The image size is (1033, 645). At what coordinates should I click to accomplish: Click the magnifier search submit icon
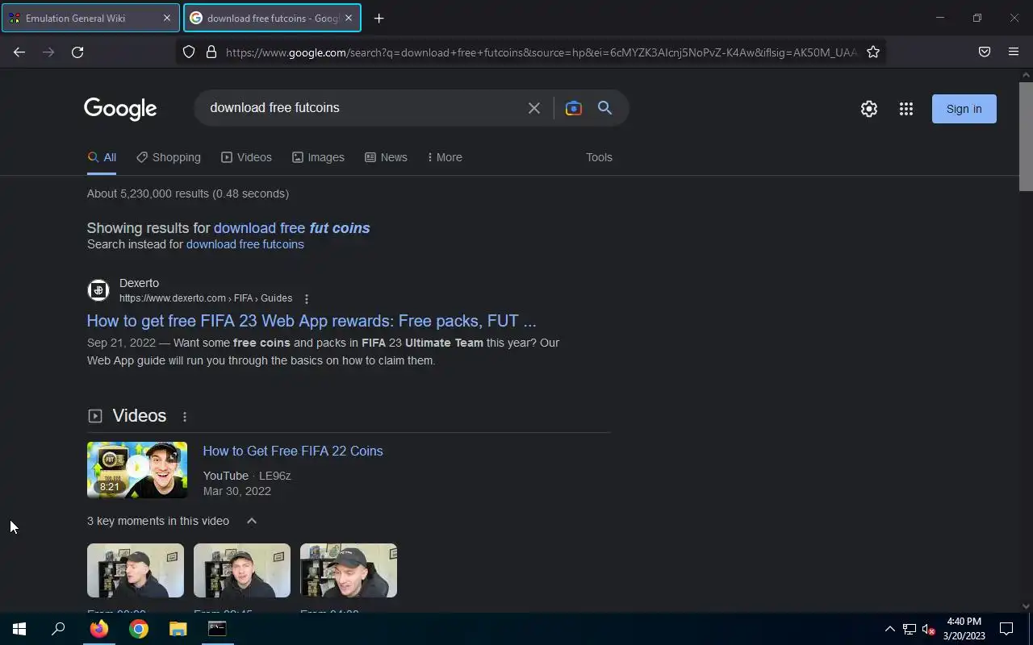[604, 108]
